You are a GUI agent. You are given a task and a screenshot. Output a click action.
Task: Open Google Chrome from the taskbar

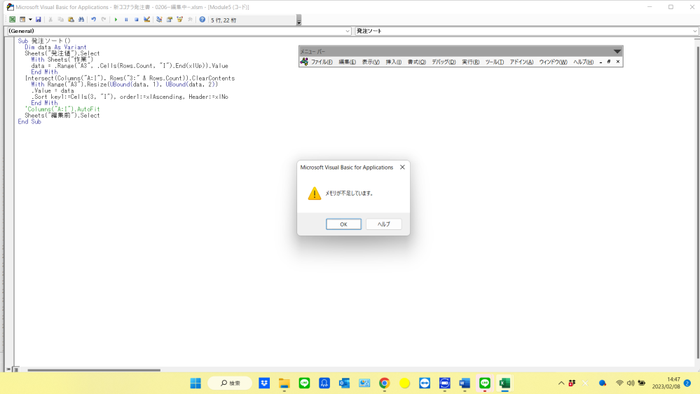pyautogui.click(x=384, y=383)
